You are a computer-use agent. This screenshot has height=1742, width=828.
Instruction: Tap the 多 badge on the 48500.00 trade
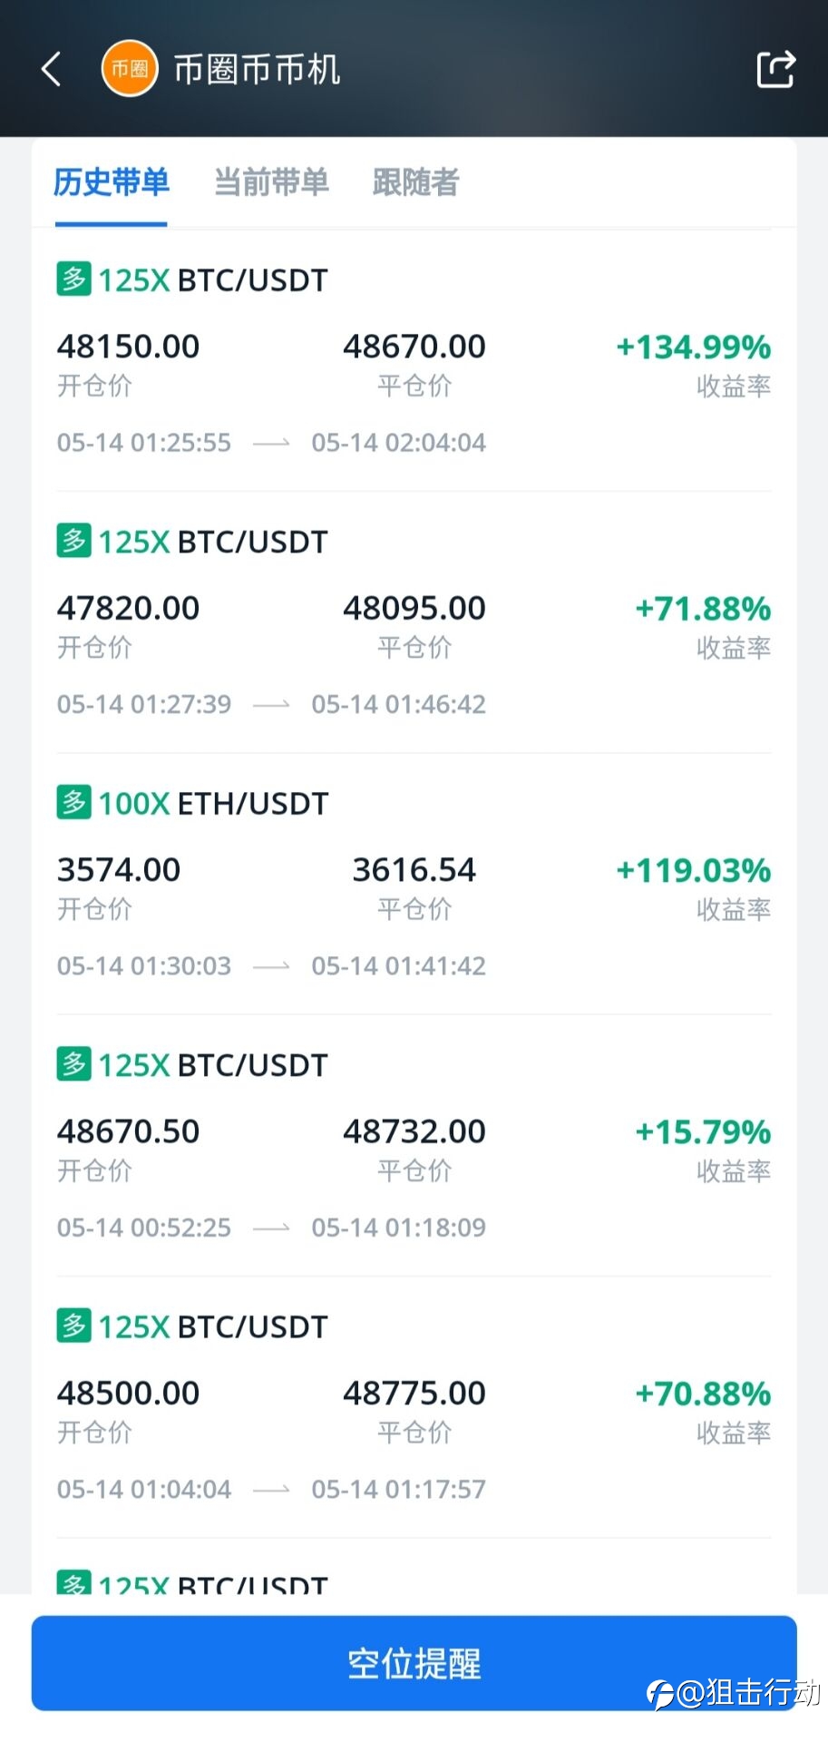[x=73, y=1326]
